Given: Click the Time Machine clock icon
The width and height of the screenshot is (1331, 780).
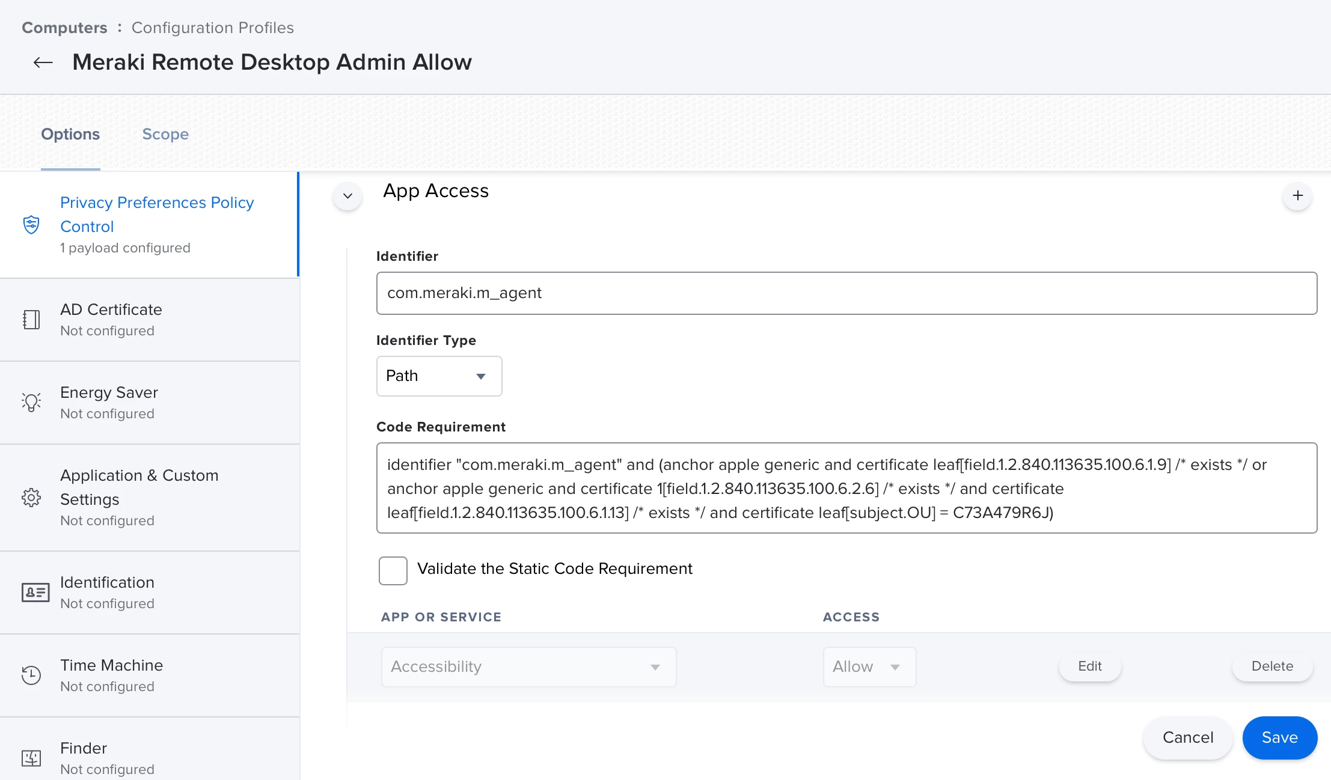Looking at the screenshot, I should [x=31, y=675].
